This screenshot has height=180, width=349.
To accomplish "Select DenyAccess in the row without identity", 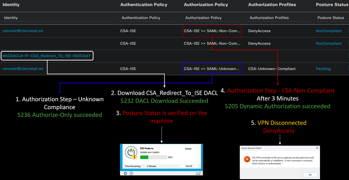I will [259, 44].
